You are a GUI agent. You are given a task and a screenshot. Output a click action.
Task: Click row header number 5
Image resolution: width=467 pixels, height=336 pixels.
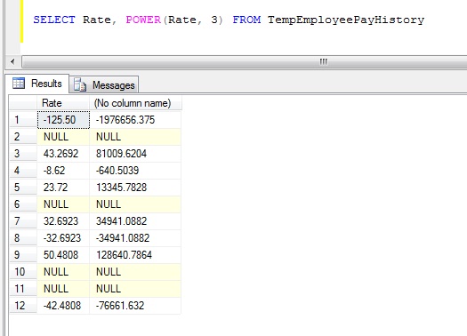pos(23,188)
